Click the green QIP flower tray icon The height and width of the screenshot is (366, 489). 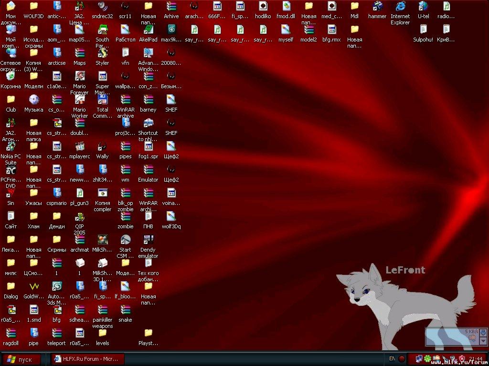428,359
